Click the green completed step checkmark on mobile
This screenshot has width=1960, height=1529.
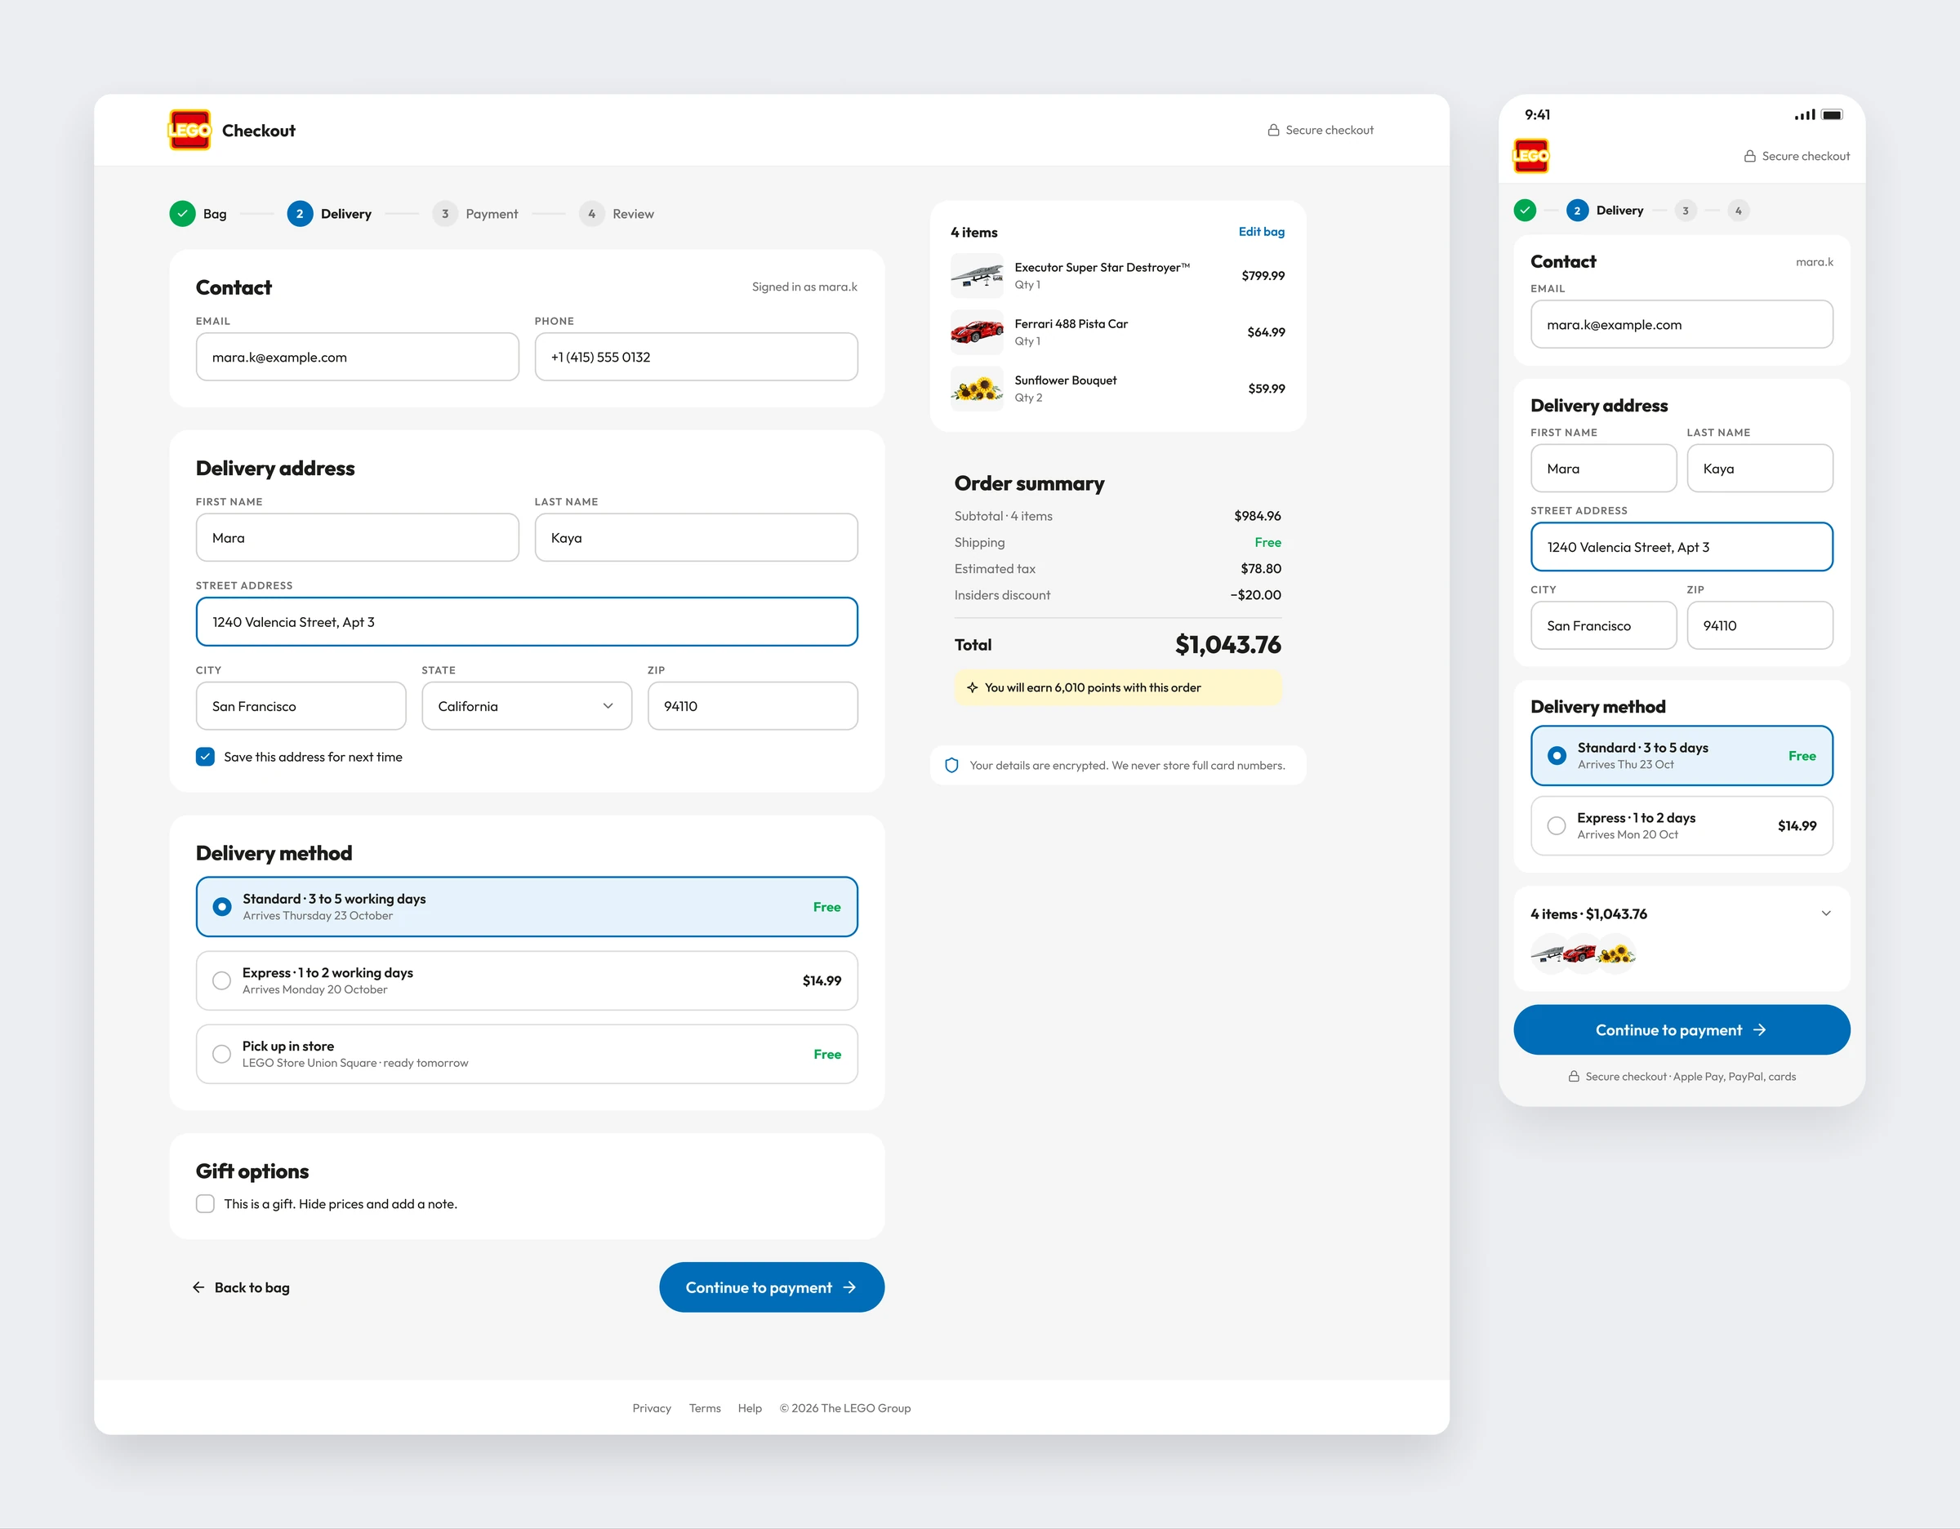[1525, 211]
